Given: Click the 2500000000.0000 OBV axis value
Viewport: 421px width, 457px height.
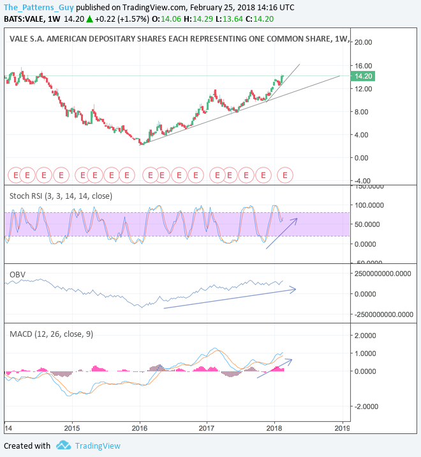Looking at the screenshot, I should pyautogui.click(x=383, y=274).
